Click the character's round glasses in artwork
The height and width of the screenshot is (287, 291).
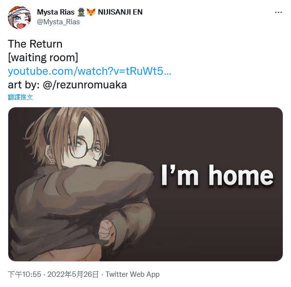[x=85, y=149]
